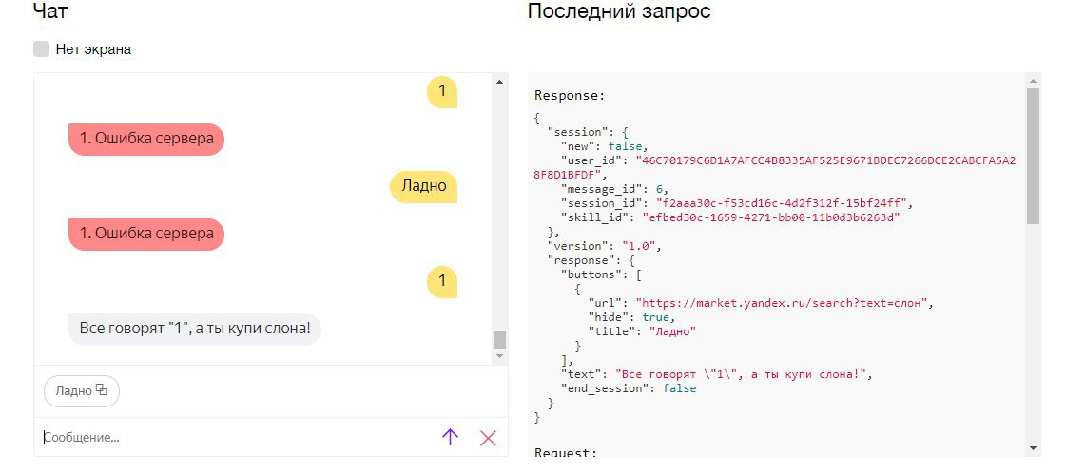Viewport: 1085px width, 472px height.
Task: Click the "Response:" label
Action: point(570,95)
